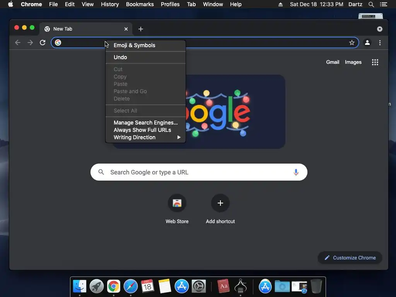Close the New Tab tab
The width and height of the screenshot is (396, 297).
pos(126,29)
